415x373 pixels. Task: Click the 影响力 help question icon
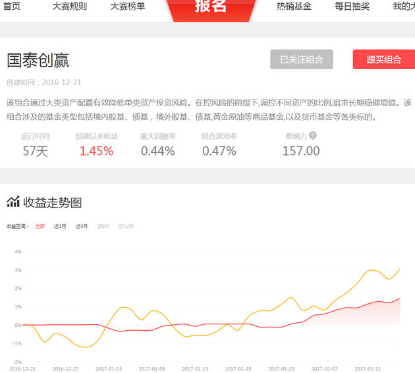coord(313,136)
